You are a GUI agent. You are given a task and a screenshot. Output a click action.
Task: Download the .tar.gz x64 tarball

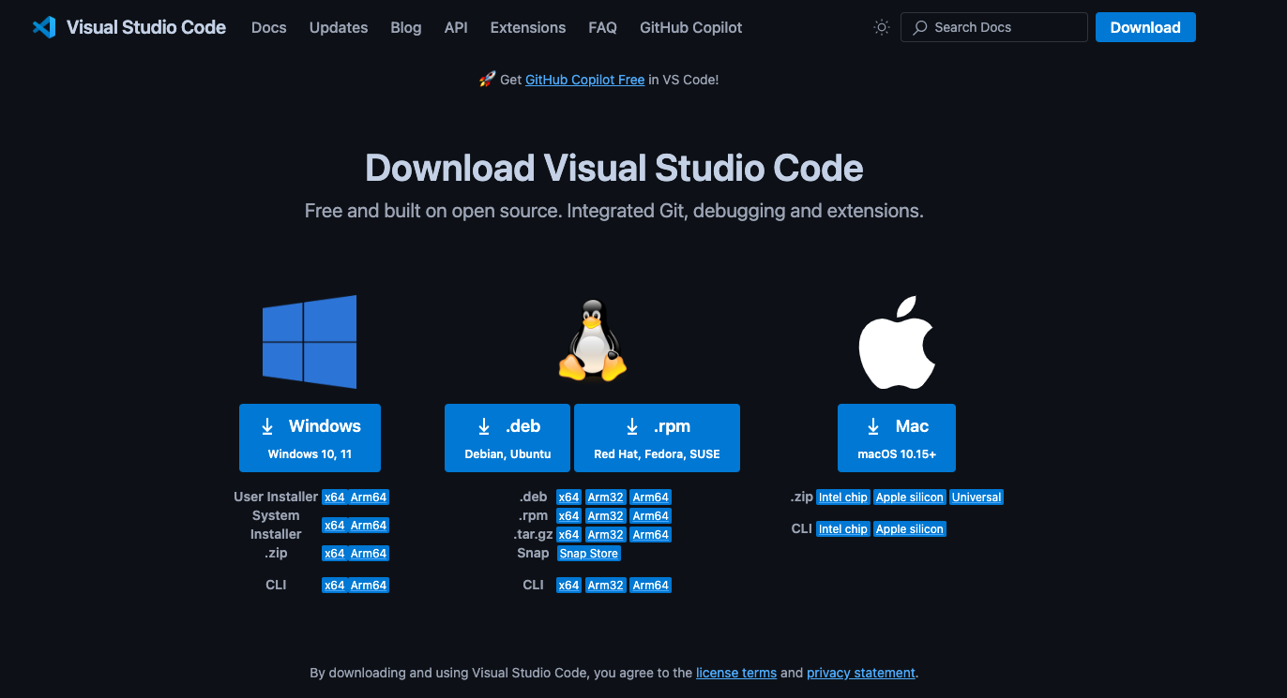click(568, 535)
